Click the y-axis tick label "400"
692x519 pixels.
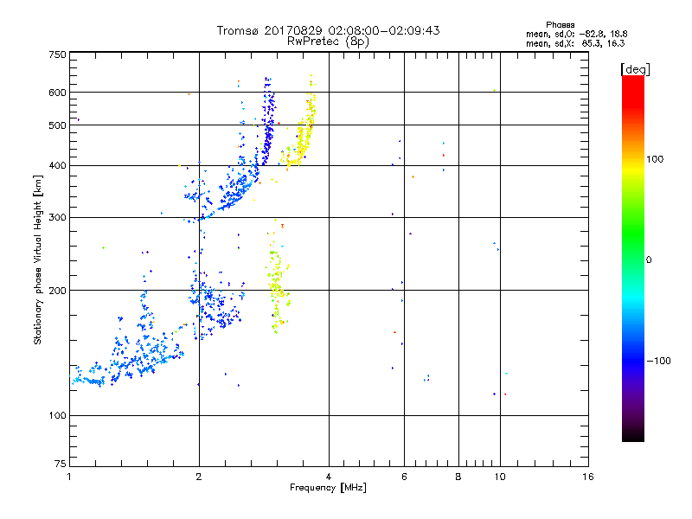pyautogui.click(x=58, y=165)
